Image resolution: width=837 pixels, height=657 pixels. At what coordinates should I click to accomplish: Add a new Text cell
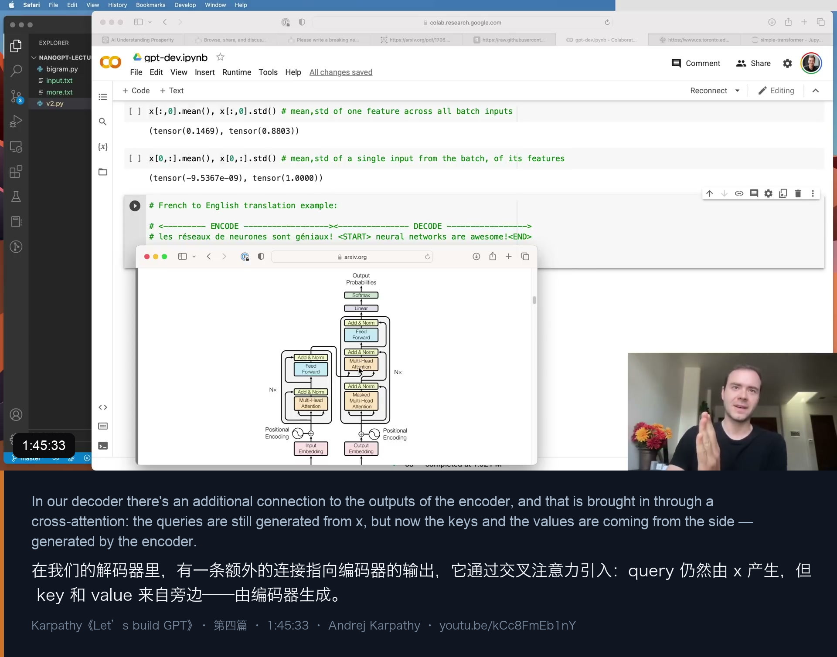click(172, 91)
